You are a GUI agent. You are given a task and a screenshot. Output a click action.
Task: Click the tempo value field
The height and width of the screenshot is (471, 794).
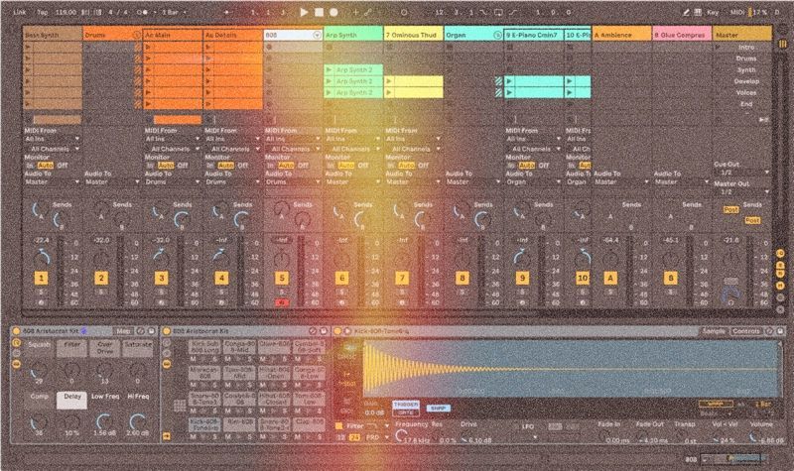(x=66, y=12)
